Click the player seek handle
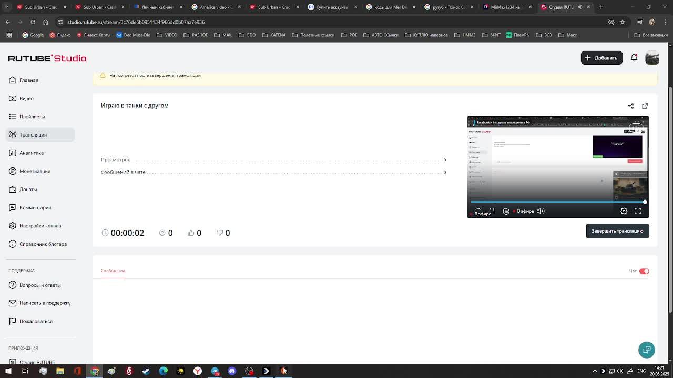Viewport: 673px width, 378px height. (645, 202)
